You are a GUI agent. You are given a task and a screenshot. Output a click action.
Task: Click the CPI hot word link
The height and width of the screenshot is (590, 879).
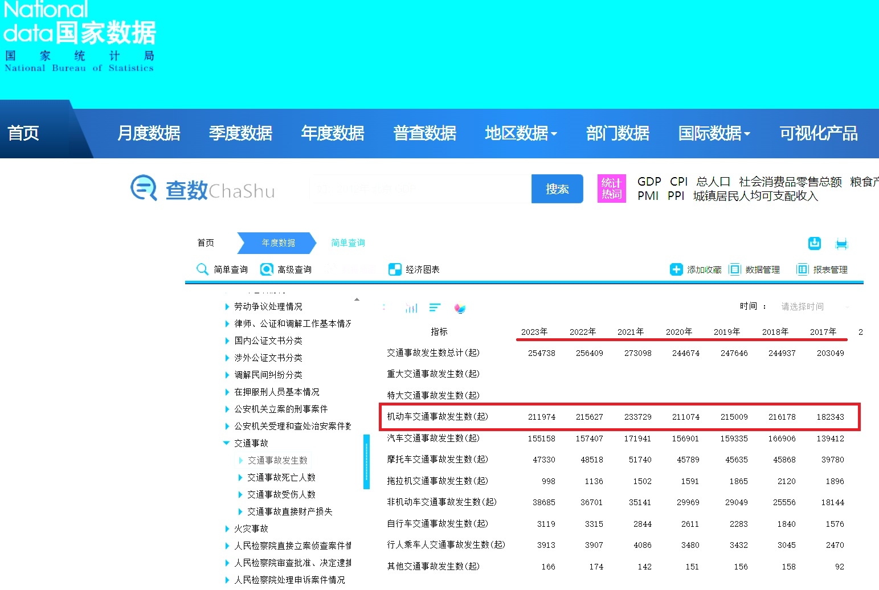click(679, 182)
